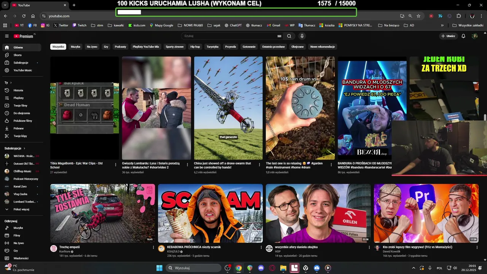The width and height of the screenshot is (487, 274).
Task: Open the 10$ rain drum short thumbnail
Action: pyautogui.click(x=300, y=108)
